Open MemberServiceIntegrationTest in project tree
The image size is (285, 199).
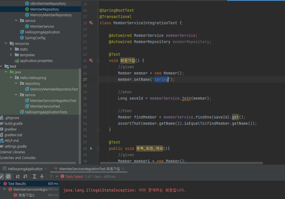point(51,100)
